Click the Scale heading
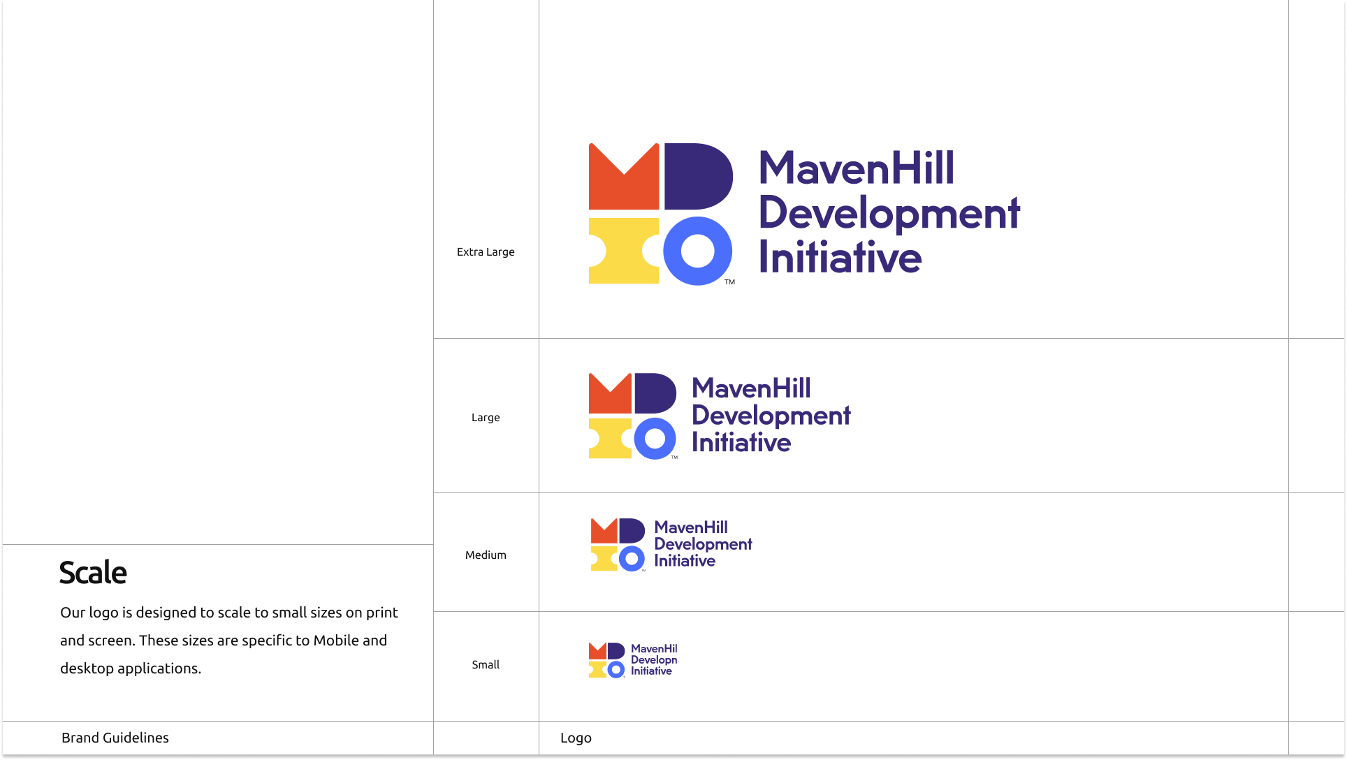1347x760 pixels. pos(93,573)
